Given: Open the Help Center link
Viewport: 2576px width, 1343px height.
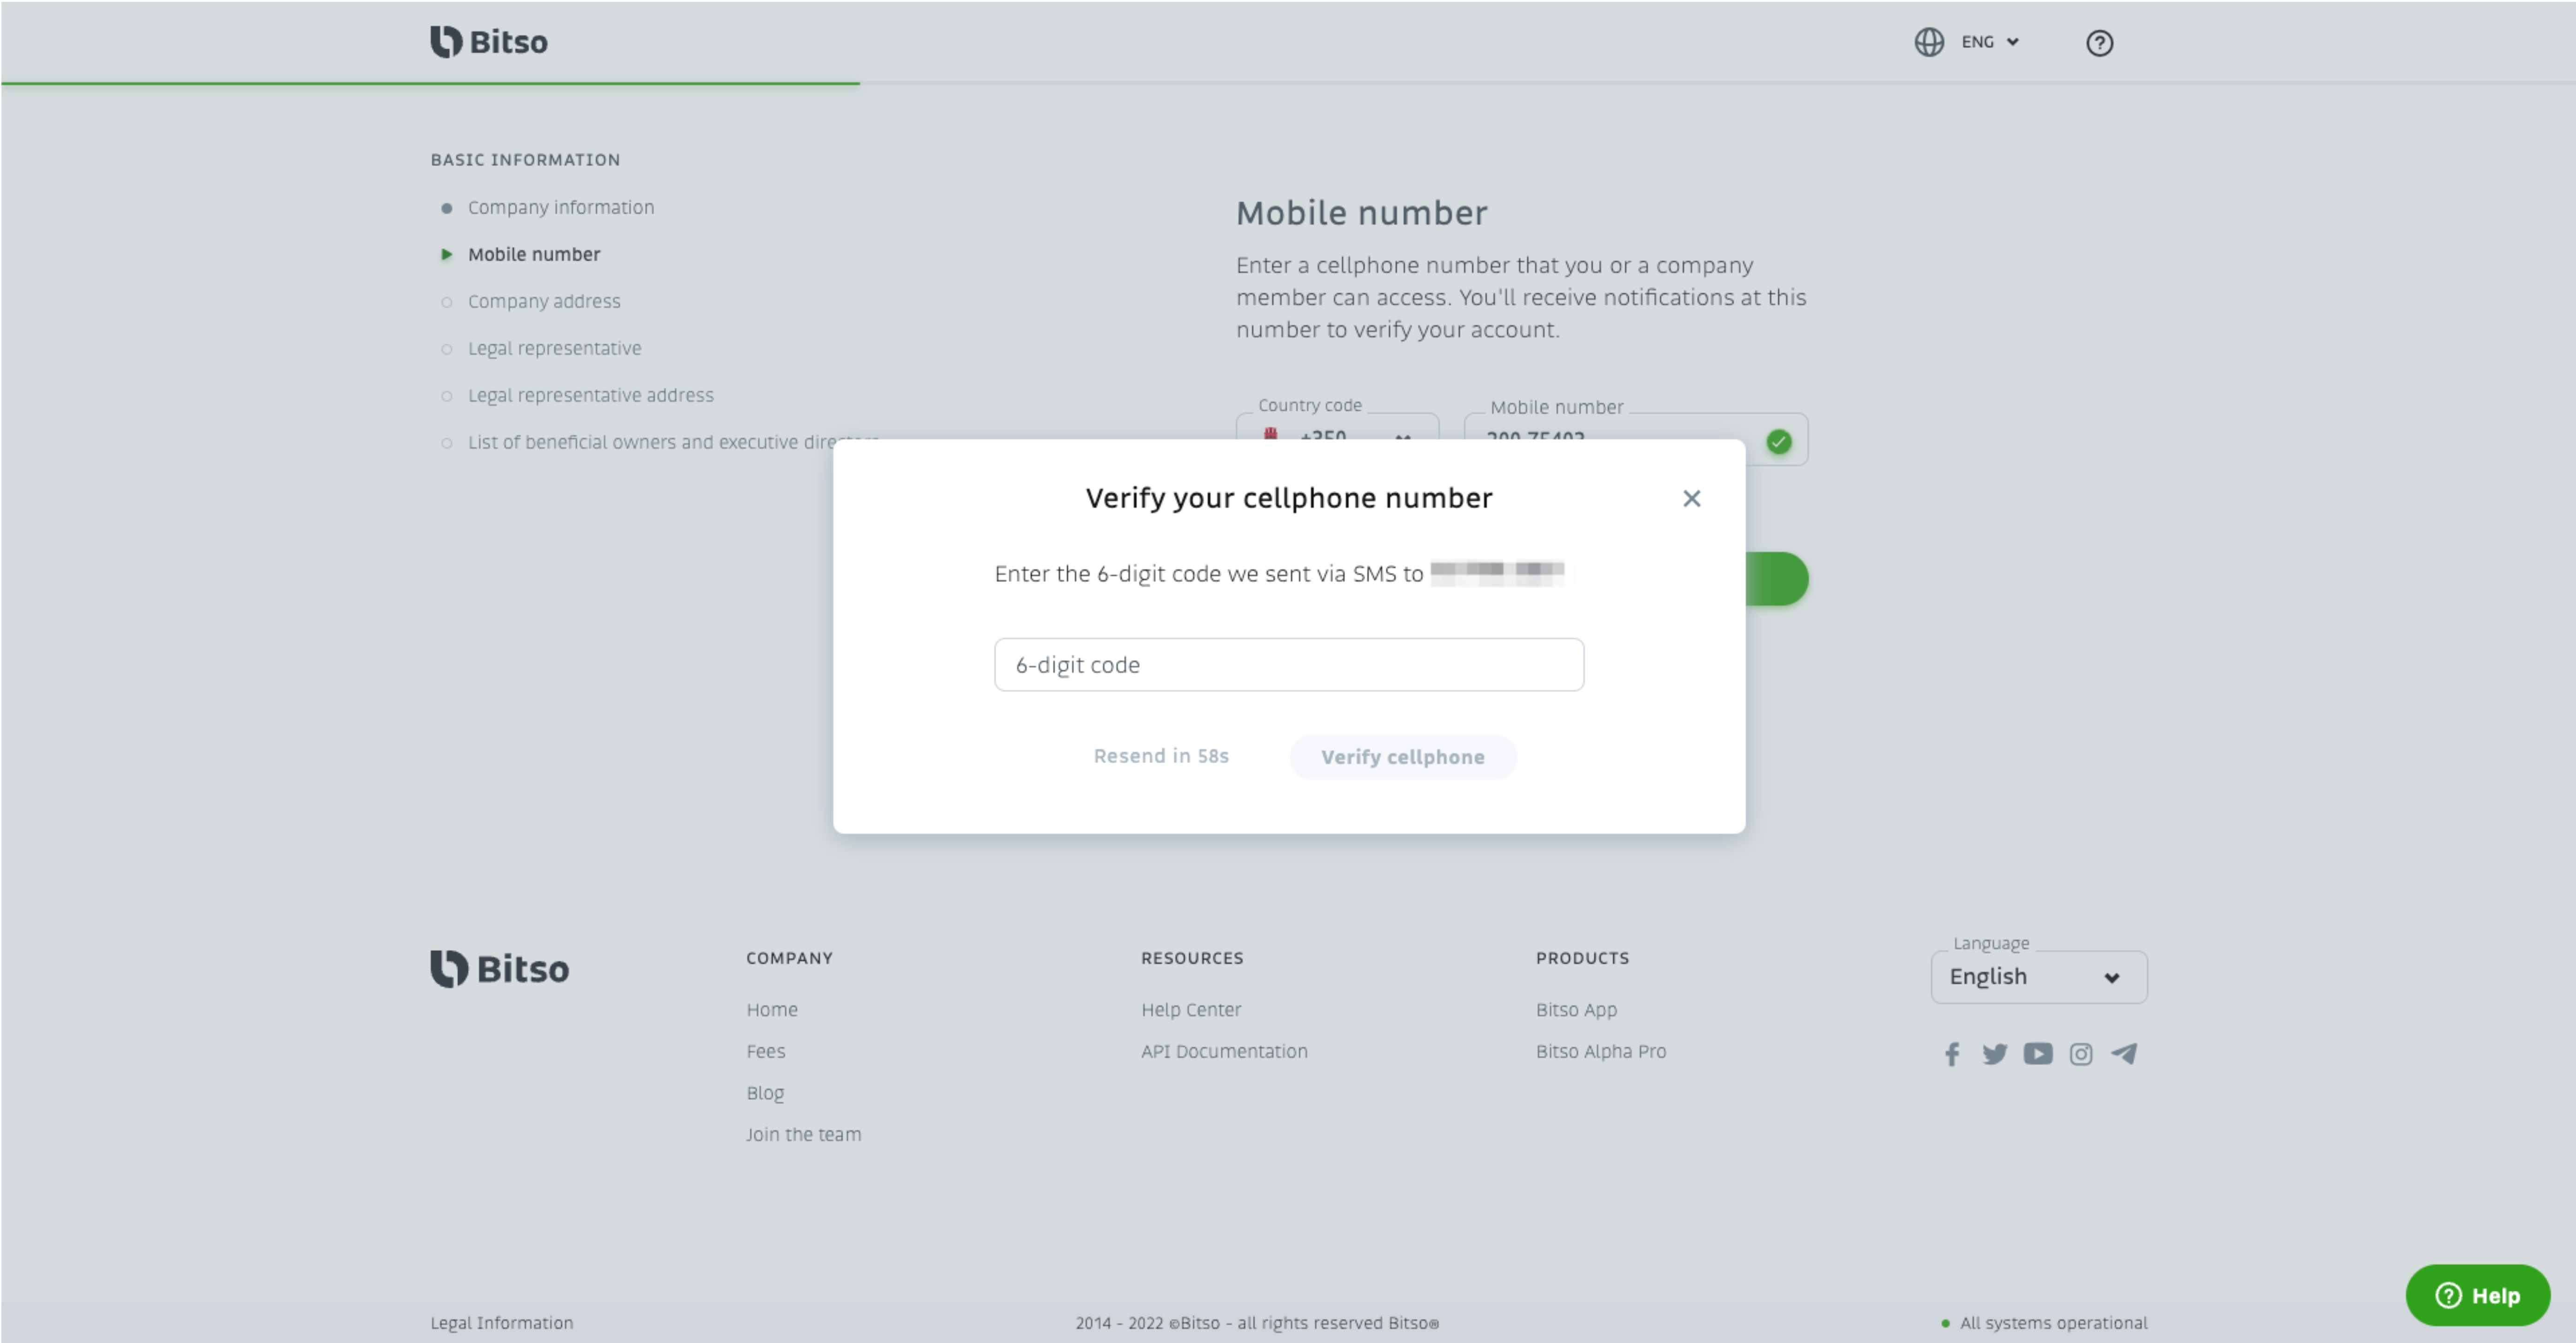Looking at the screenshot, I should pyautogui.click(x=1191, y=1010).
